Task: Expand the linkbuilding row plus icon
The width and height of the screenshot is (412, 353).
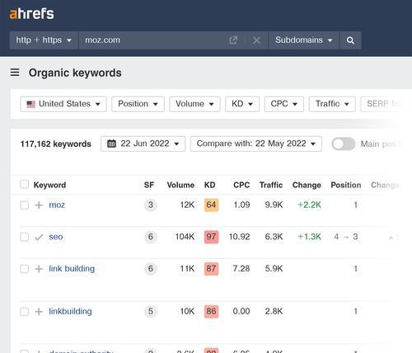Action: click(39, 312)
